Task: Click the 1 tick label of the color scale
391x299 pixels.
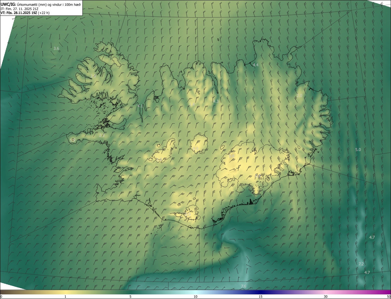Action: [65, 297]
